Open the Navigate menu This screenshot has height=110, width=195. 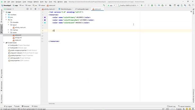(18, 2)
